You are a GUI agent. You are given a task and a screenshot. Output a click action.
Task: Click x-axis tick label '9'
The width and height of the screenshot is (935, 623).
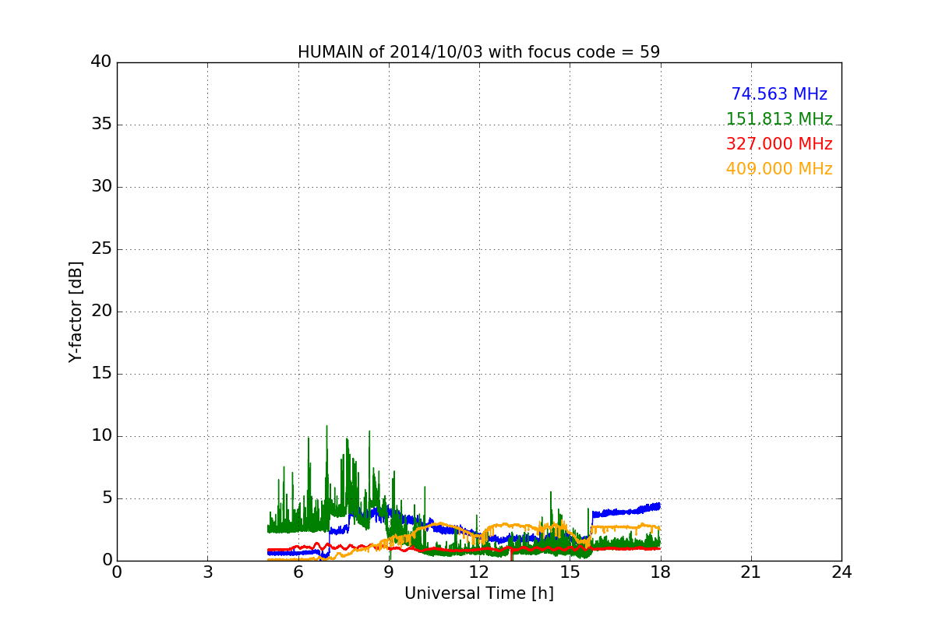[x=389, y=572]
